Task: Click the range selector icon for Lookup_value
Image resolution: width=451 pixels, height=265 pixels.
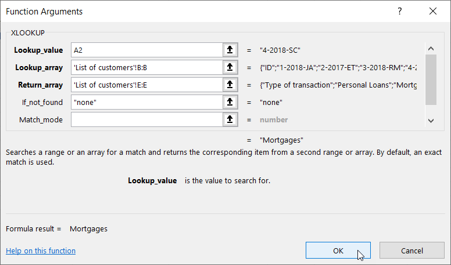Action: click(x=230, y=50)
